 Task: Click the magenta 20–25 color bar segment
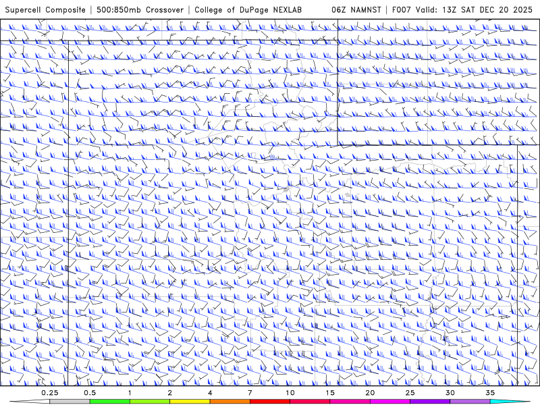pyautogui.click(x=390, y=402)
